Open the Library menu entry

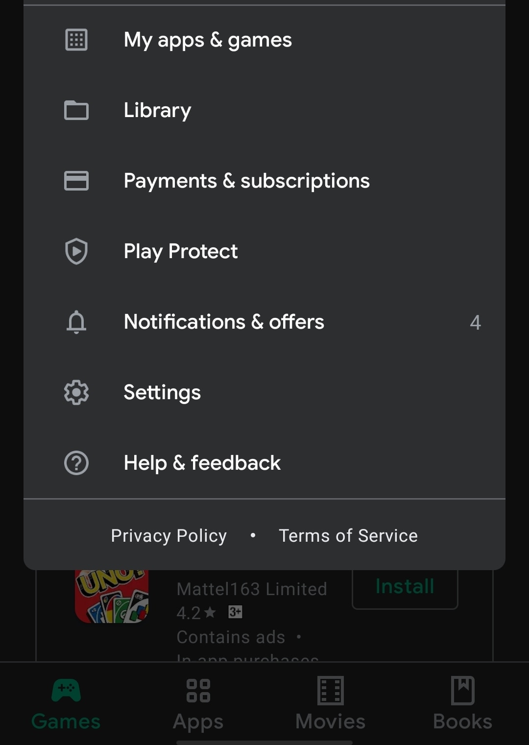pos(157,110)
